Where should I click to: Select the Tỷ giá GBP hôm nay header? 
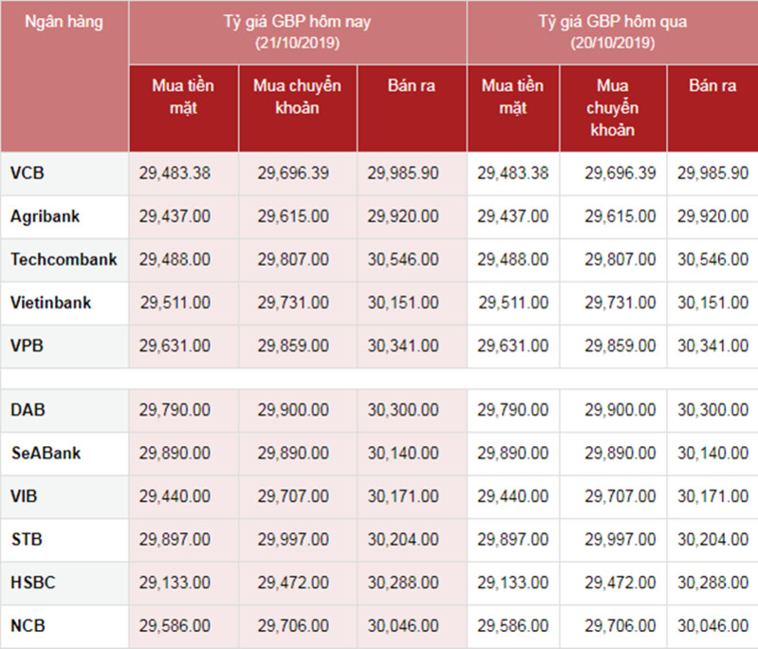pos(297,32)
